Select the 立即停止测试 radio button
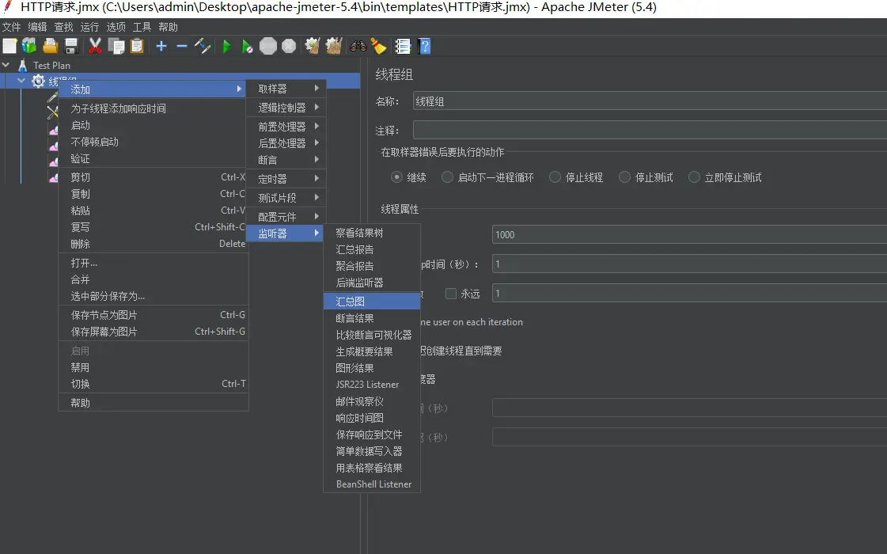This screenshot has height=554, width=887. tap(695, 177)
